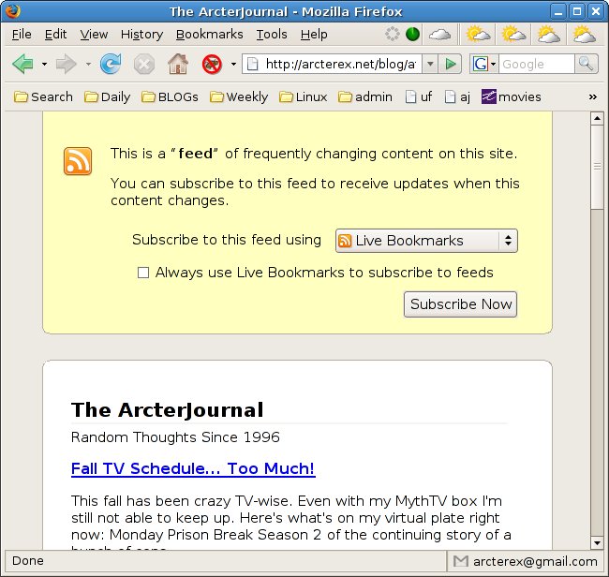Open the View menu
The width and height of the screenshot is (609, 577).
[94, 35]
